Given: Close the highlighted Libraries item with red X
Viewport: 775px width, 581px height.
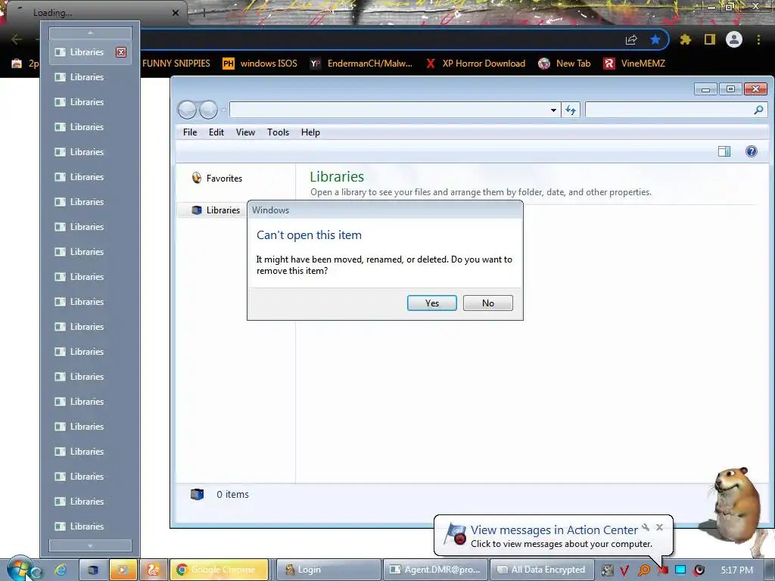Looking at the screenshot, I should click(x=121, y=52).
